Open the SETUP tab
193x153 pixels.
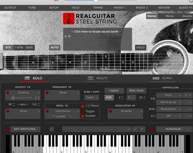pyautogui.click(x=54, y=7)
